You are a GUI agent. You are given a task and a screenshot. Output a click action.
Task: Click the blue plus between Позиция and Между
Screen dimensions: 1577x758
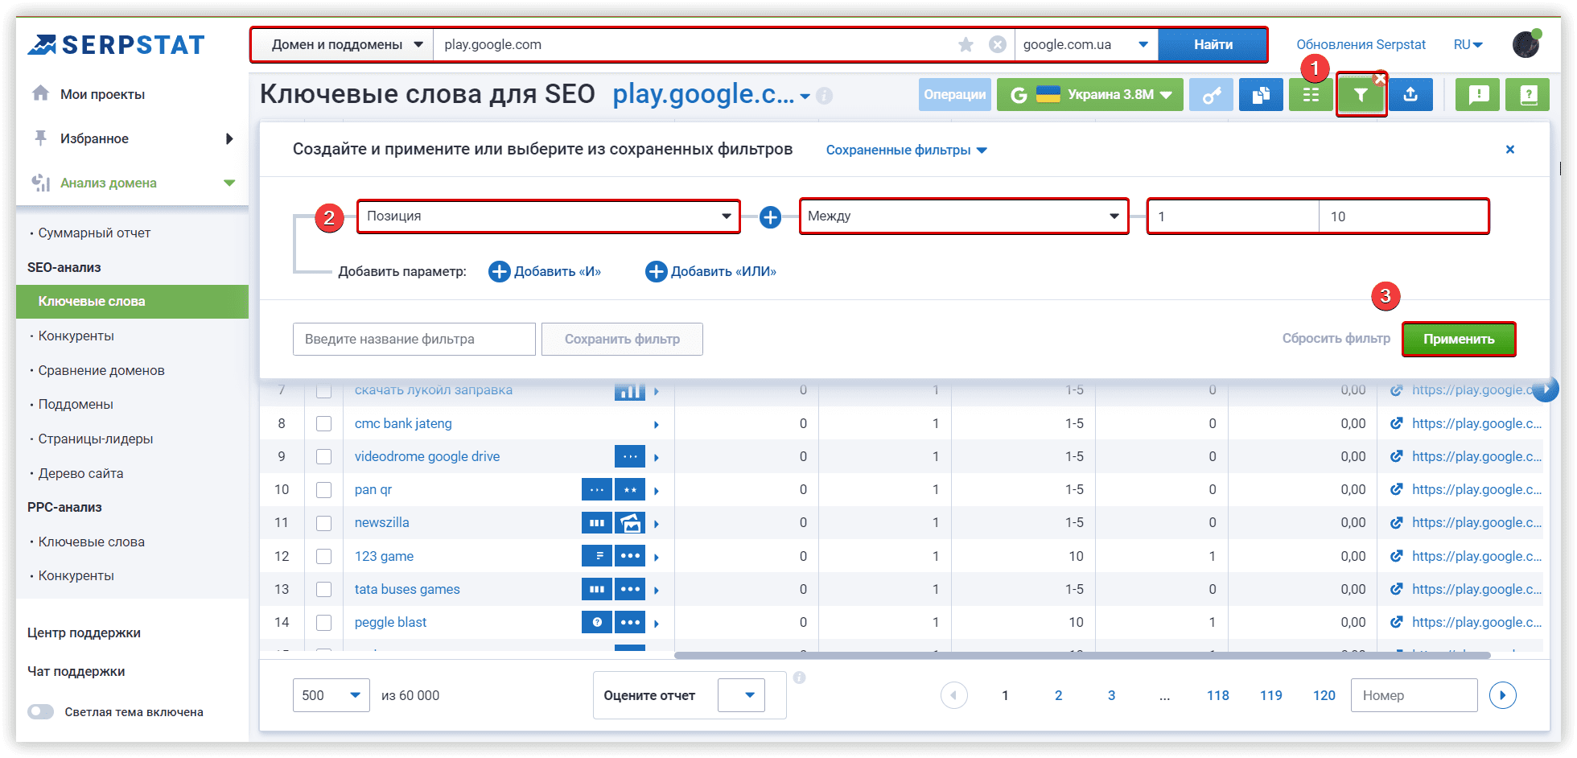point(770,216)
